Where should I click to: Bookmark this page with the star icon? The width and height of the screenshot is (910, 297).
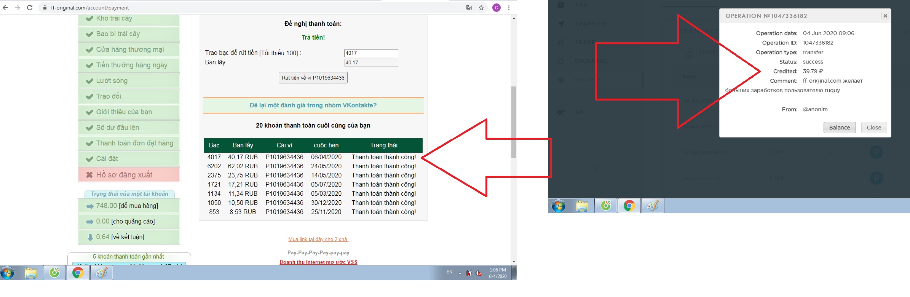click(x=481, y=8)
